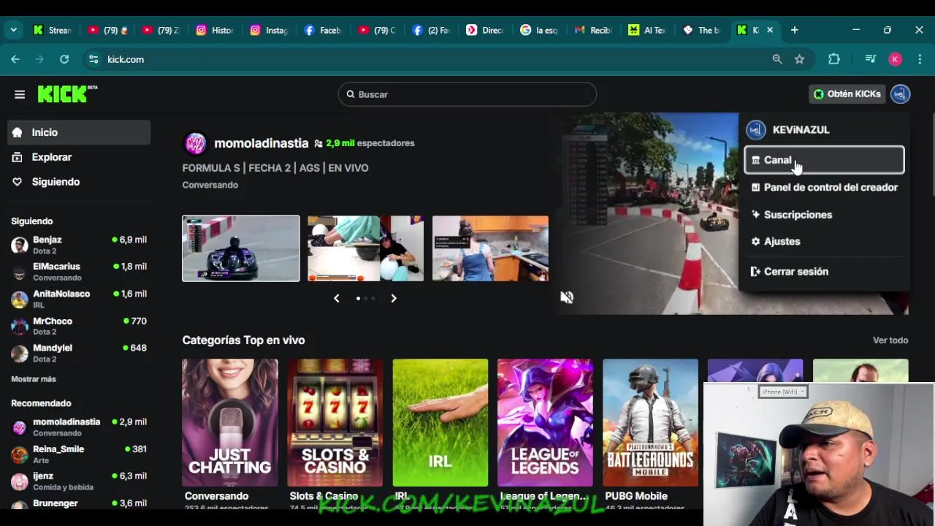Click browser back arrow

point(15,59)
